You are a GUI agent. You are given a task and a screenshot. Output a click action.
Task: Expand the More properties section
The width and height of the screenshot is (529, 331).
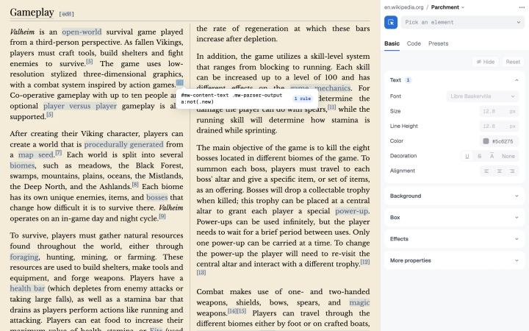(454, 260)
